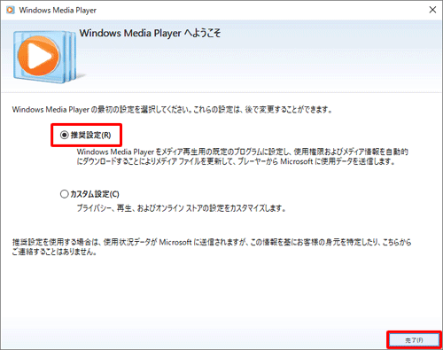Click the small Media Player title bar icon
Image resolution: width=443 pixels, height=350 pixels.
10,10
